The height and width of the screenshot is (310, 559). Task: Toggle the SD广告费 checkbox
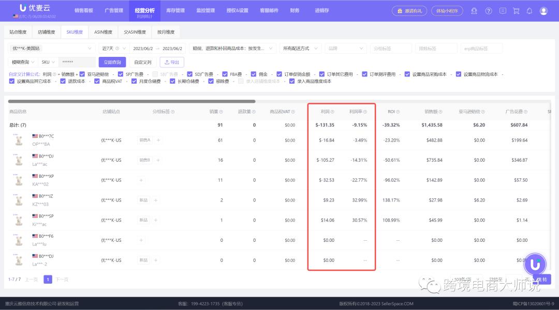pyautogui.click(x=189, y=74)
